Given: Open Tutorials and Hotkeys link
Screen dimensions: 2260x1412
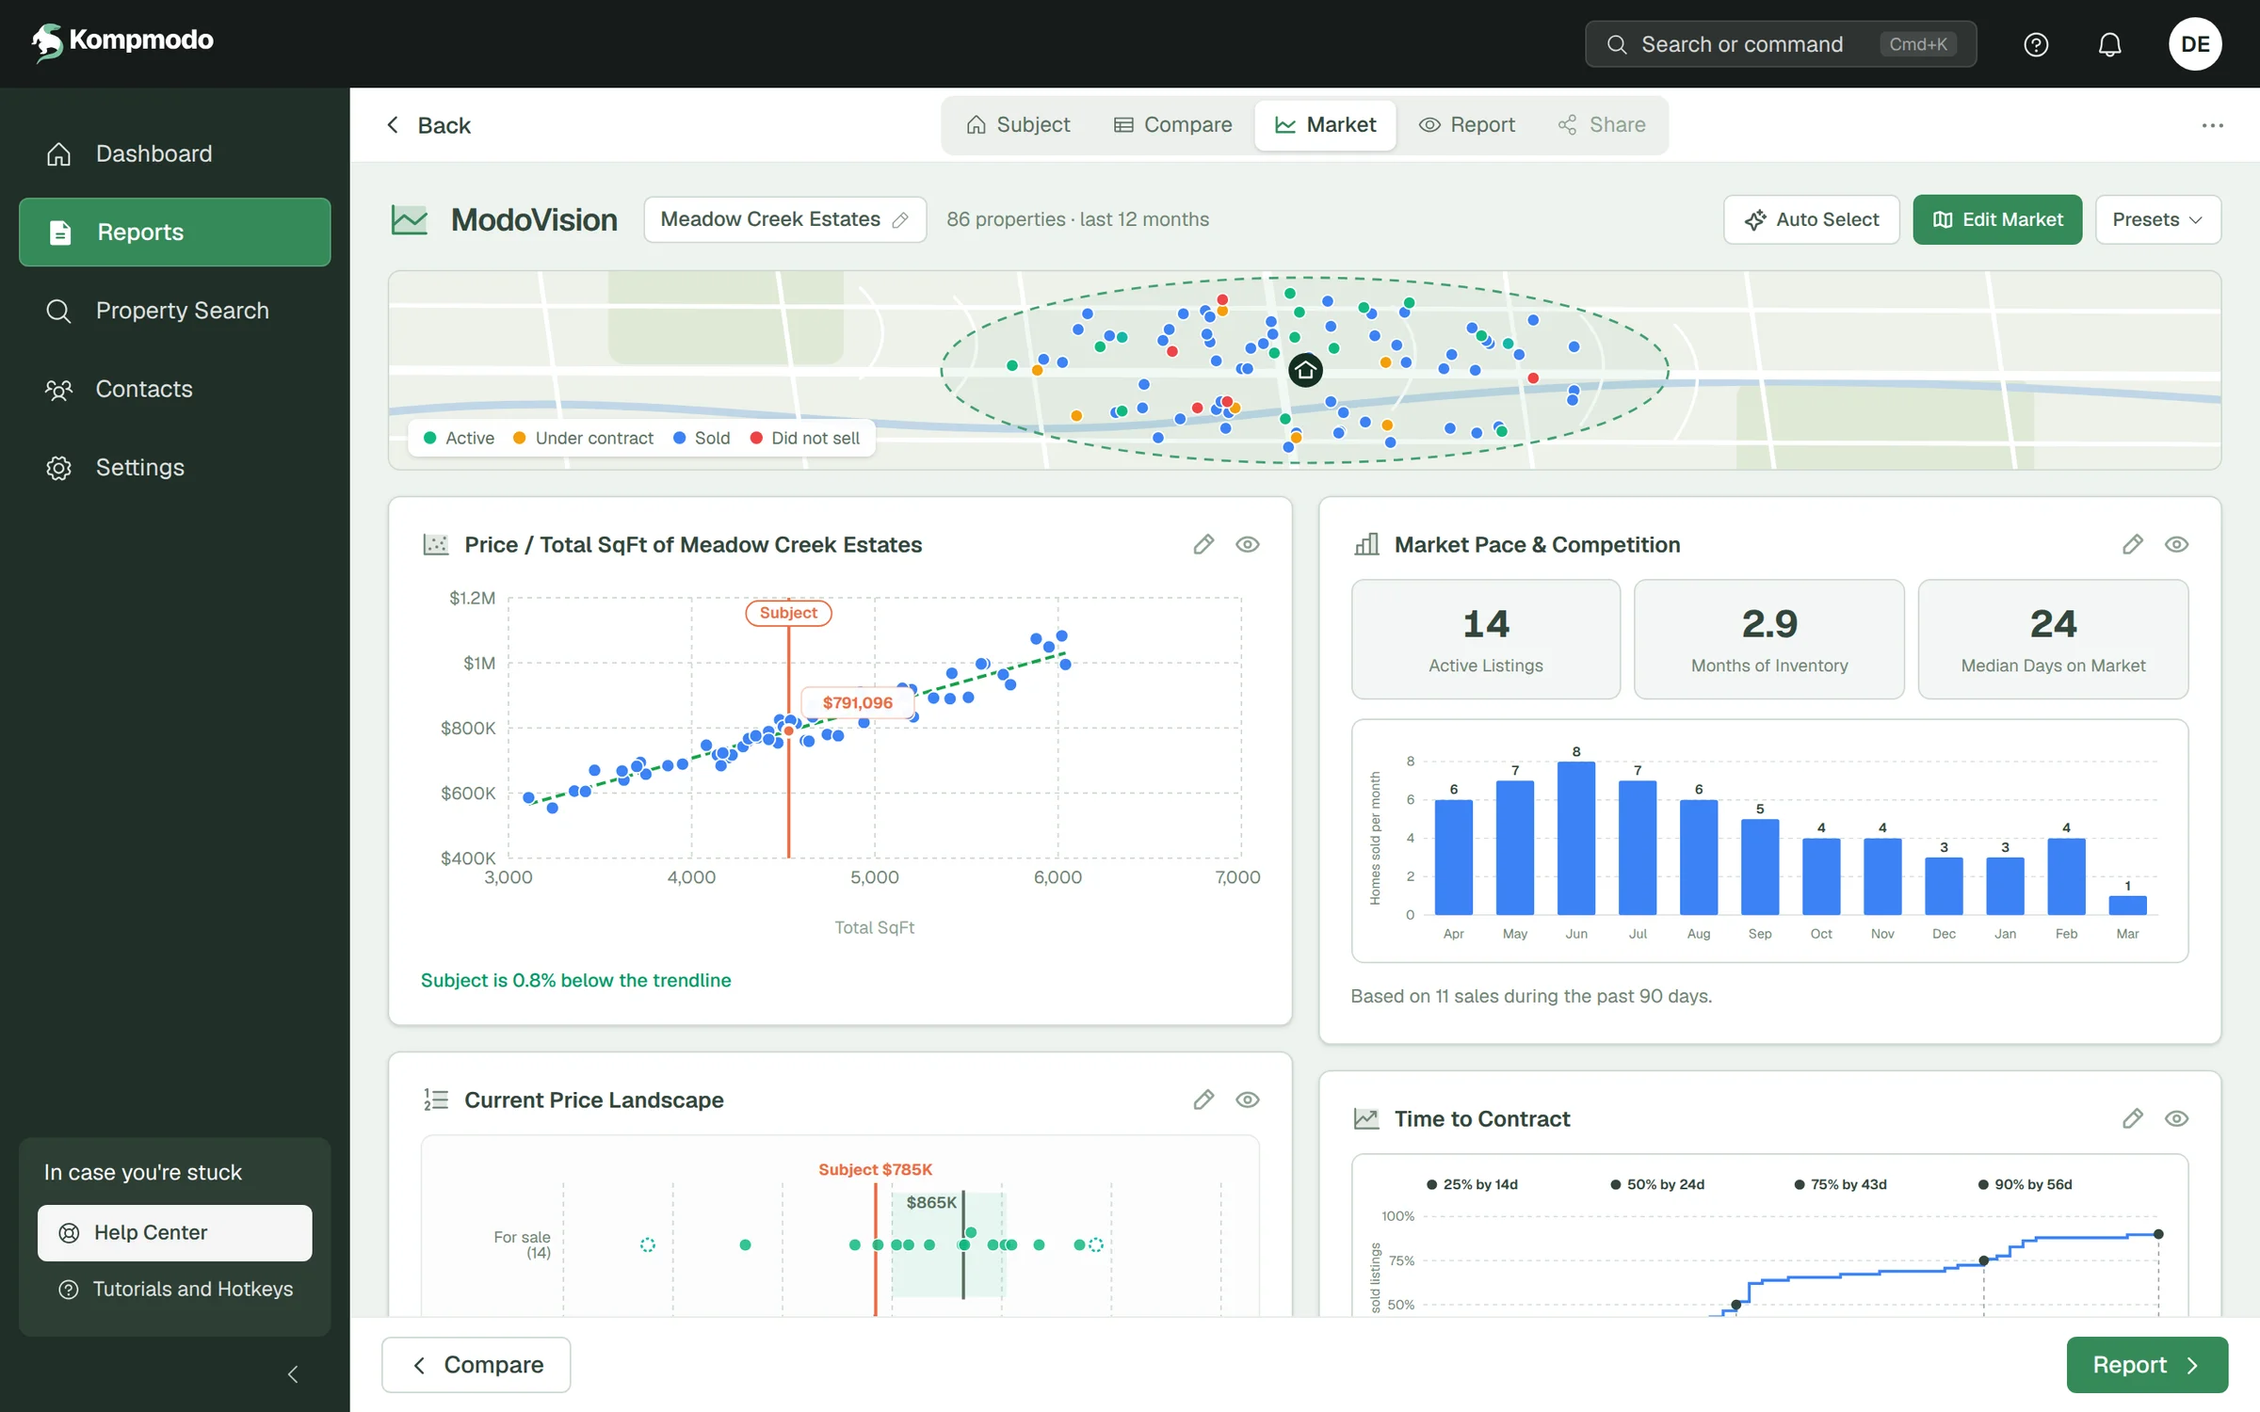Looking at the screenshot, I should pos(175,1290).
